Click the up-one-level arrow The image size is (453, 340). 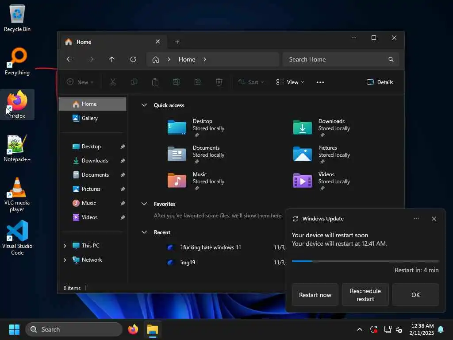point(112,59)
